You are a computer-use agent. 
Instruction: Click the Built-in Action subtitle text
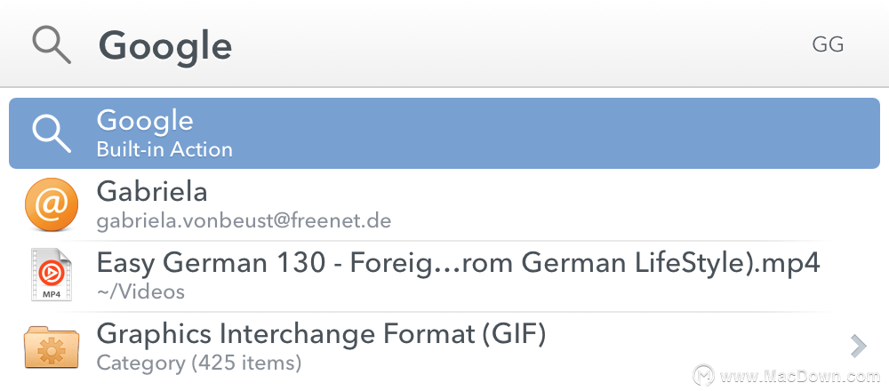tap(164, 149)
